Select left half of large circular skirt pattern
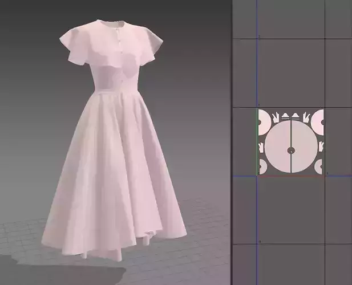Image resolution: width=352 pixels, height=285 pixels. (277, 147)
